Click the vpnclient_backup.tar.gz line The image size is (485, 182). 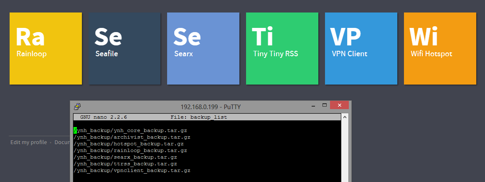pyautogui.click(x=132, y=171)
